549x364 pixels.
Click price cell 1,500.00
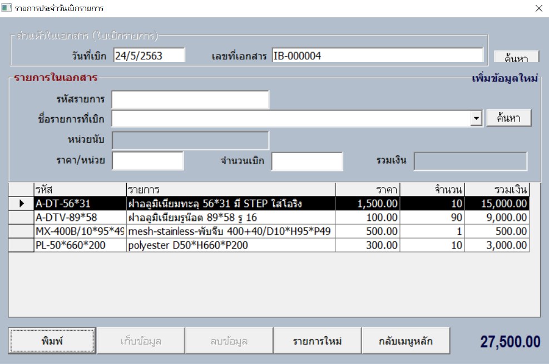[x=367, y=203]
